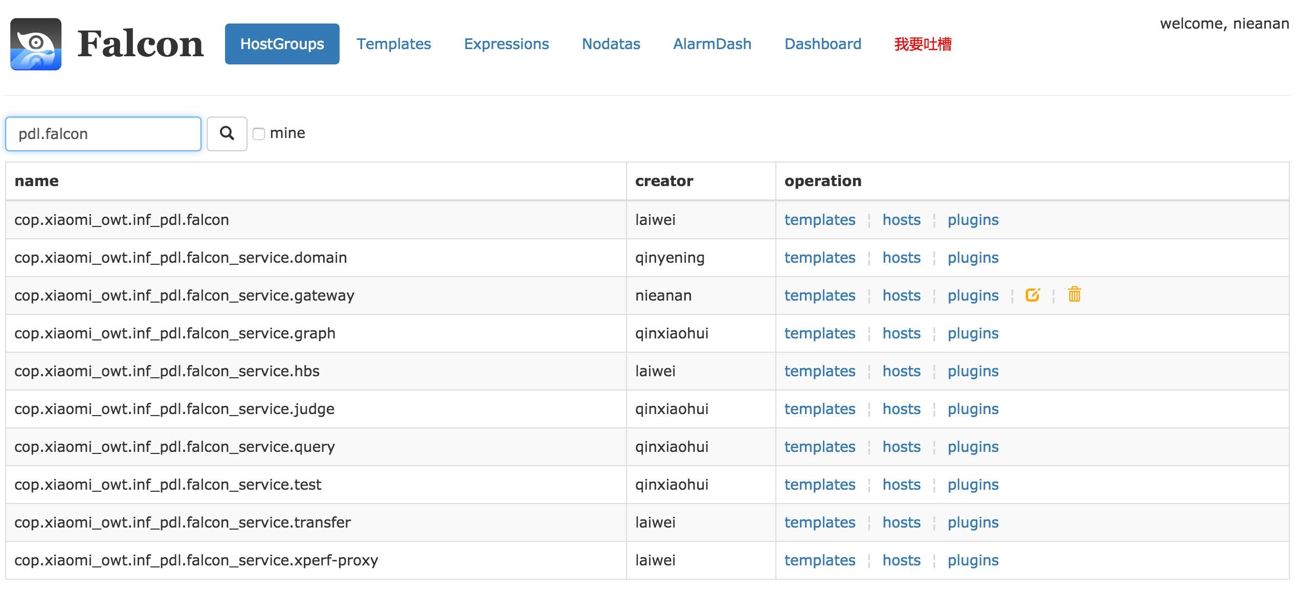This screenshot has width=1296, height=594.
Task: Open plugins for falcon_service.hbs row
Action: pos(973,371)
